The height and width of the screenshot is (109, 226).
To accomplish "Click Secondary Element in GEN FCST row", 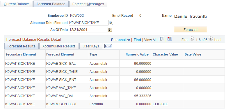I will point(20,104).
